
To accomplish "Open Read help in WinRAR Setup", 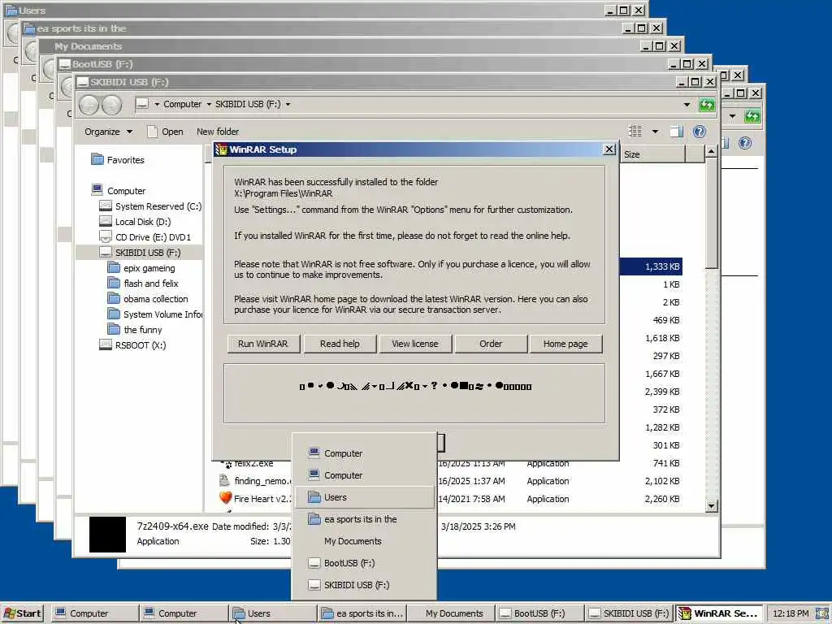I will tap(340, 344).
